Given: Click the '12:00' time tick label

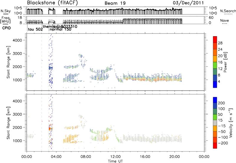Looking at the screenshot, I should coord(115,157).
